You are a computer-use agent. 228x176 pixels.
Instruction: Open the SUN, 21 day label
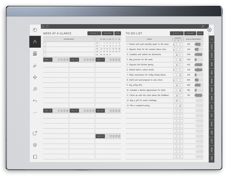100,136
